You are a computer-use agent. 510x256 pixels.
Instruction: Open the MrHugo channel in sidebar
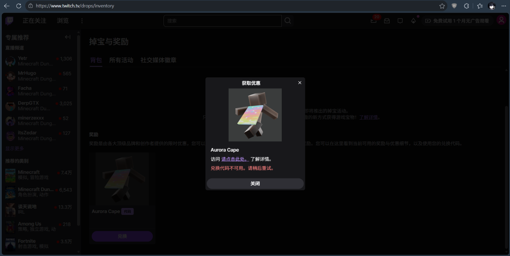(x=39, y=76)
